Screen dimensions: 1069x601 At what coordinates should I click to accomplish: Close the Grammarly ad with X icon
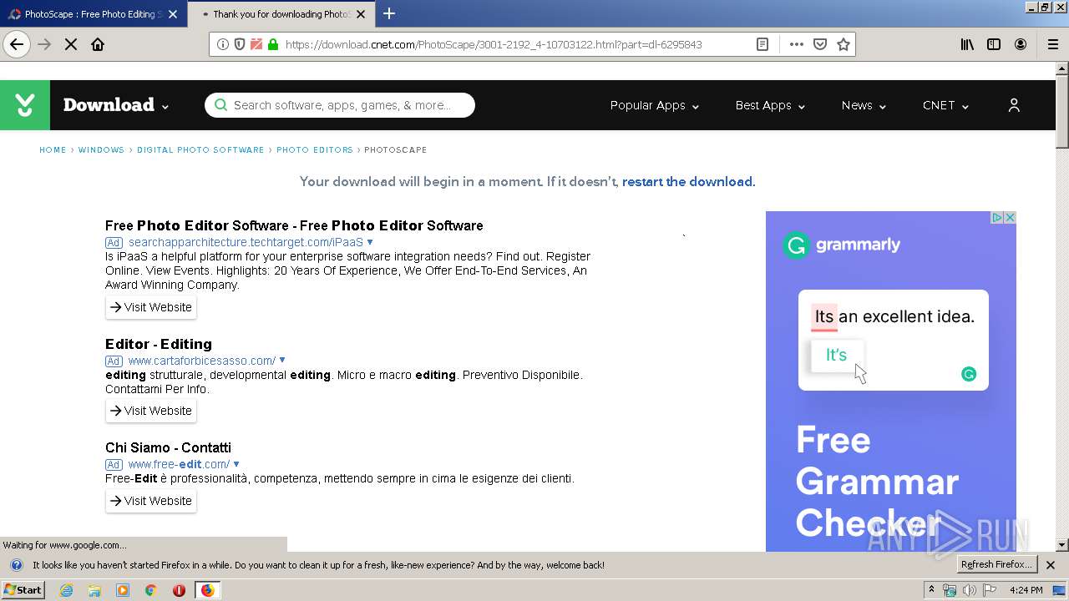(1010, 218)
